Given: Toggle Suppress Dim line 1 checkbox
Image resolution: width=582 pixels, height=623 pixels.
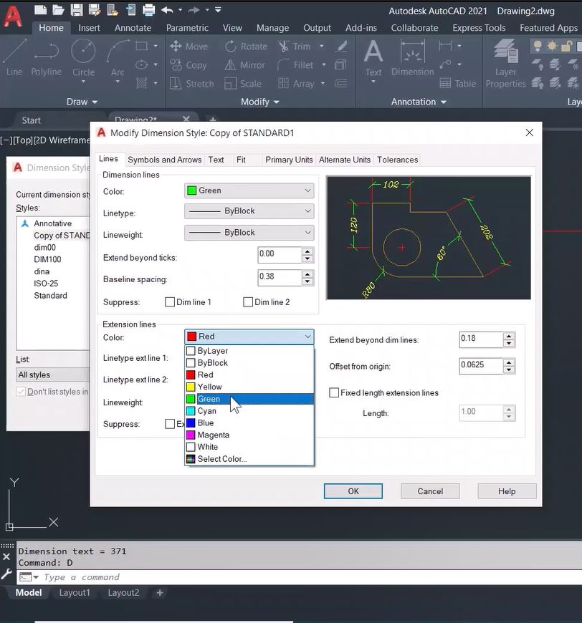Looking at the screenshot, I should click(170, 302).
